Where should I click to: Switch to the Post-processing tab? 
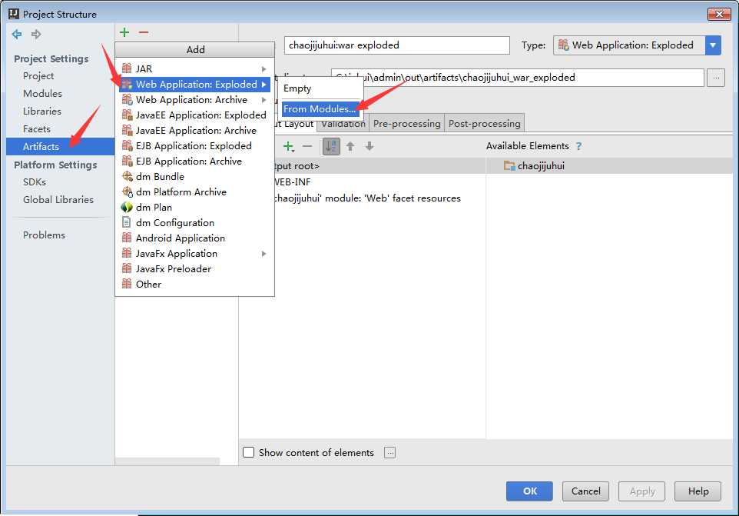(485, 124)
